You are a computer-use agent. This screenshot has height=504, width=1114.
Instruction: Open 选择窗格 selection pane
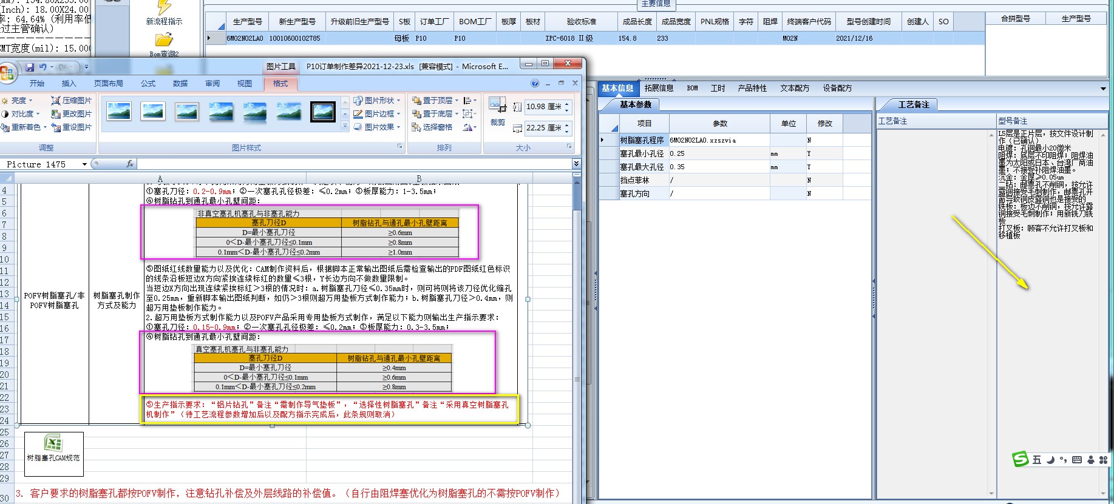click(x=432, y=127)
